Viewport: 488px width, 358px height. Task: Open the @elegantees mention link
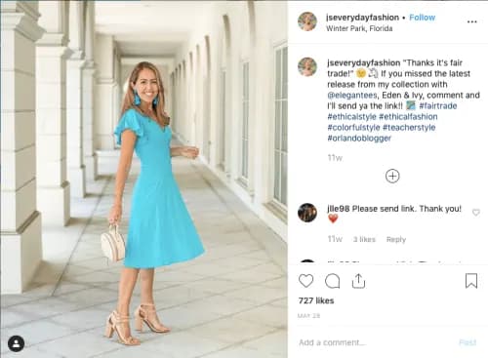point(352,96)
